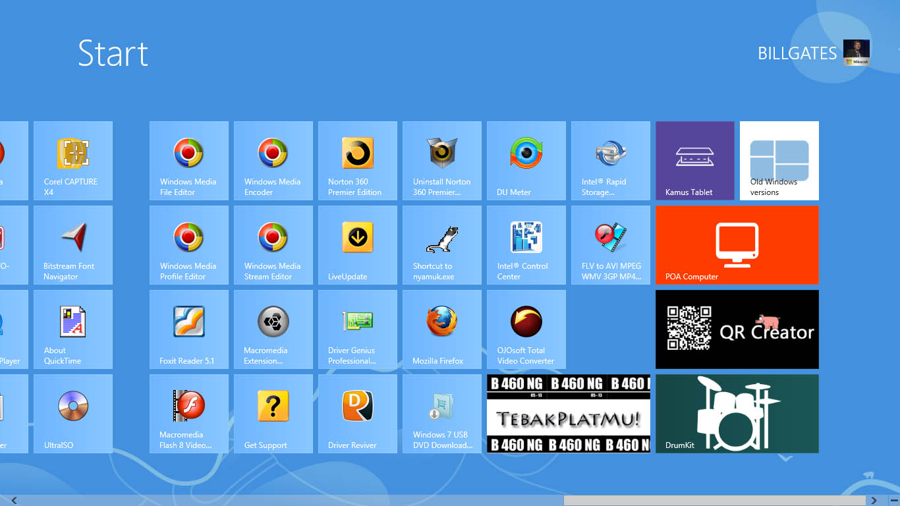Viewport: 900px width, 506px height.
Task: Run Norton LiveUpdate
Action: click(358, 245)
